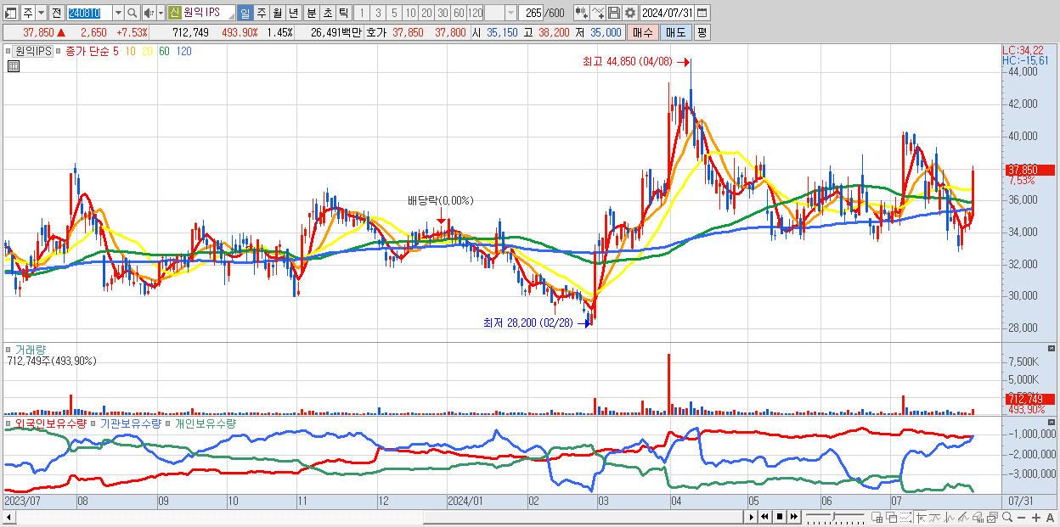Screen dimensions: 1060x527
Task: Open the data grid table icon under legend
Action: coord(12,66)
